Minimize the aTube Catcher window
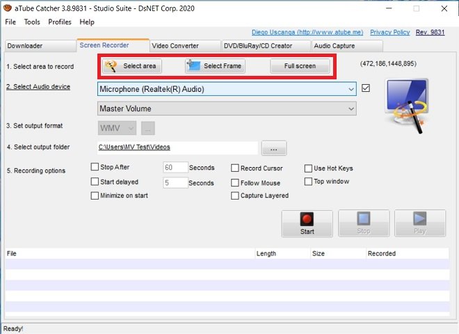This screenshot has height=334, width=459. 389,8
